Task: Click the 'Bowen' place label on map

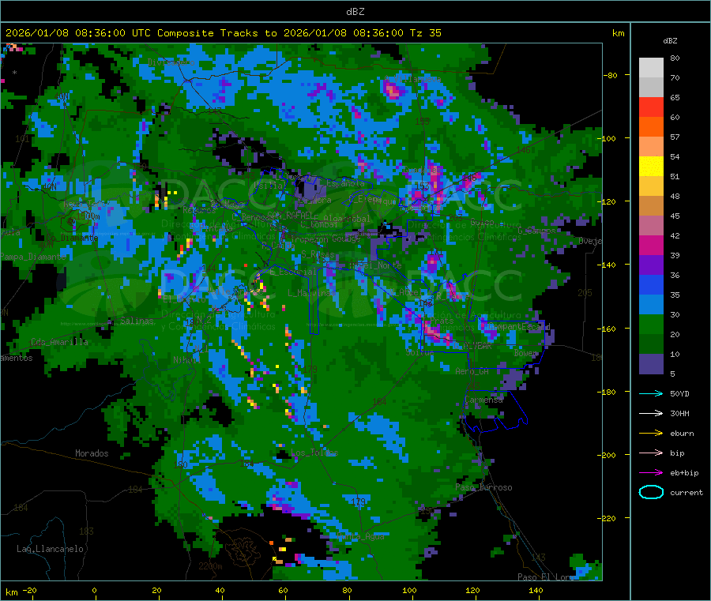Action: [526, 353]
